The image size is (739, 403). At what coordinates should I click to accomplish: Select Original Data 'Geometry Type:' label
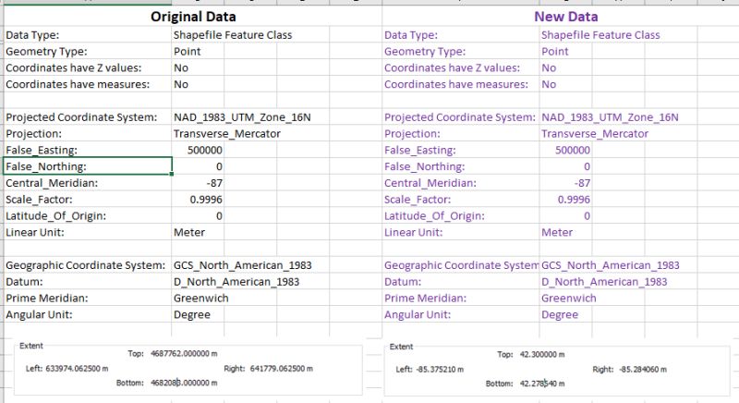88,52
